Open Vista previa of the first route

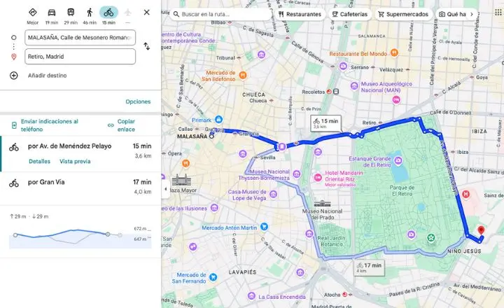coord(75,162)
